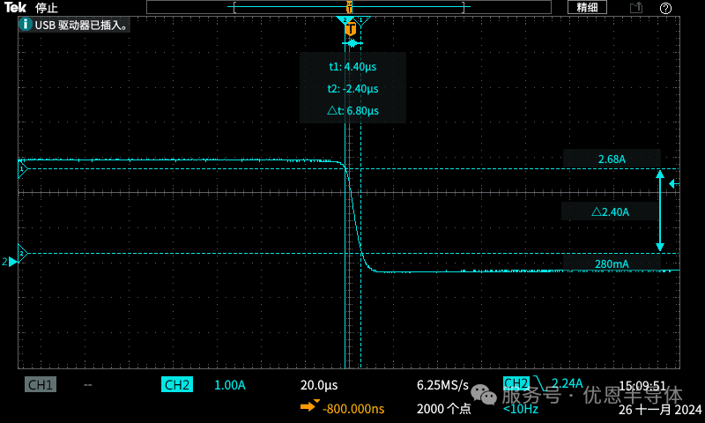Click the orange horizontal delay arrow icon
Screen dimensions: 705x423
308,406
